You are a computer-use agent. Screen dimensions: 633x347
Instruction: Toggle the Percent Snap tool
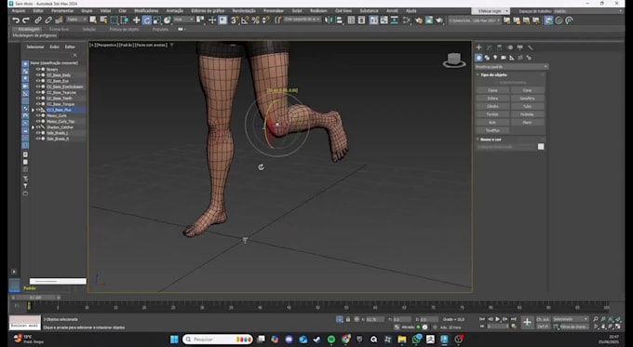coord(255,20)
